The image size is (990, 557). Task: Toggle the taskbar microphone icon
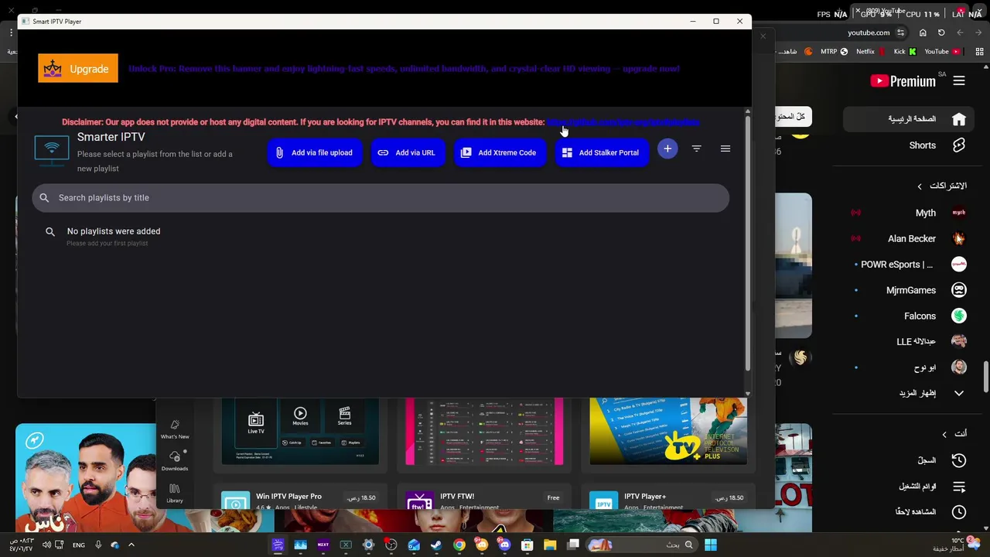(98, 545)
